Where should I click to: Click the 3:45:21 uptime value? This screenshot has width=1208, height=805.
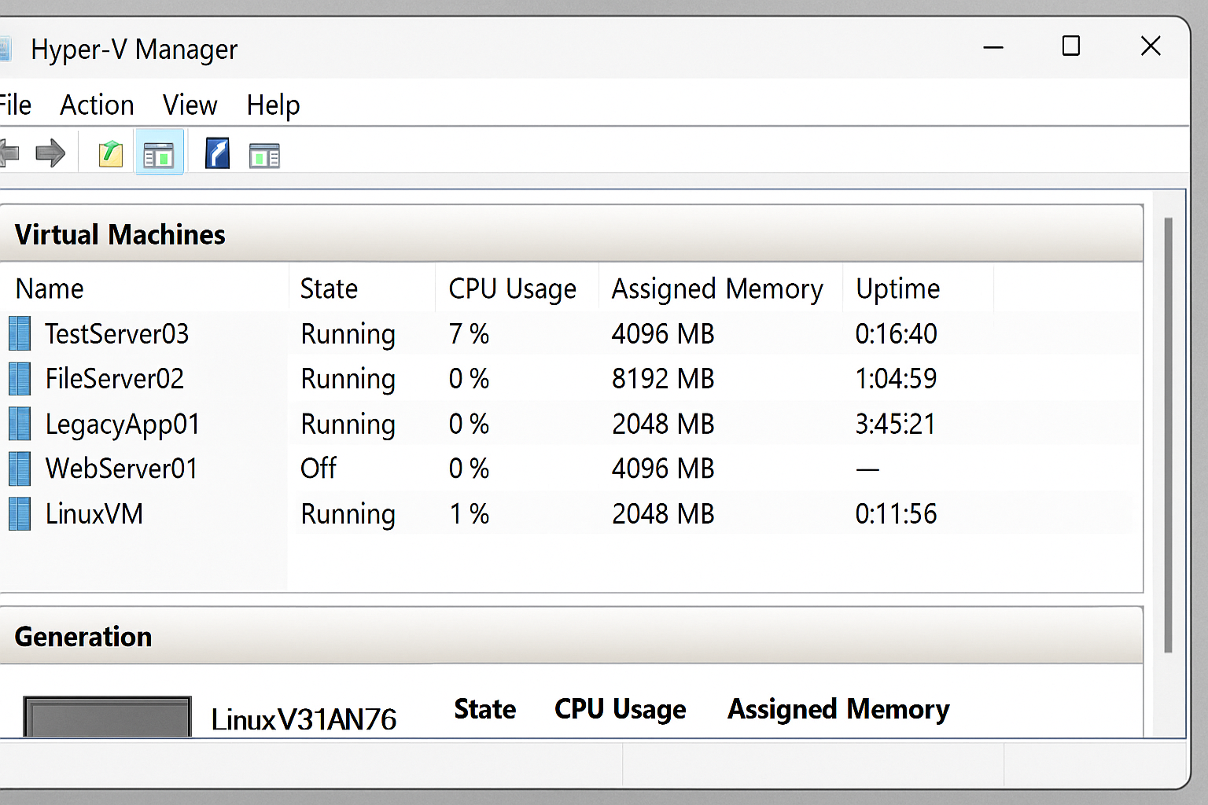pyautogui.click(x=896, y=425)
